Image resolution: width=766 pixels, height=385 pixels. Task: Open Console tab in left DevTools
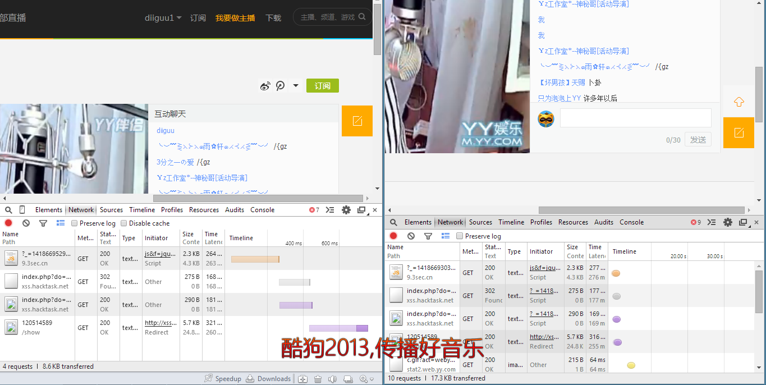pyautogui.click(x=263, y=210)
